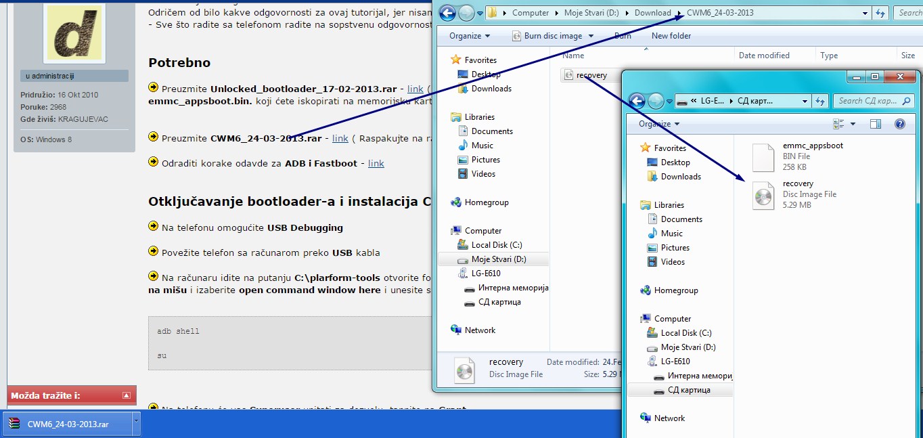Open Documents library in CWM6 window sidebar
Image resolution: width=923 pixels, height=438 pixels.
click(492, 131)
